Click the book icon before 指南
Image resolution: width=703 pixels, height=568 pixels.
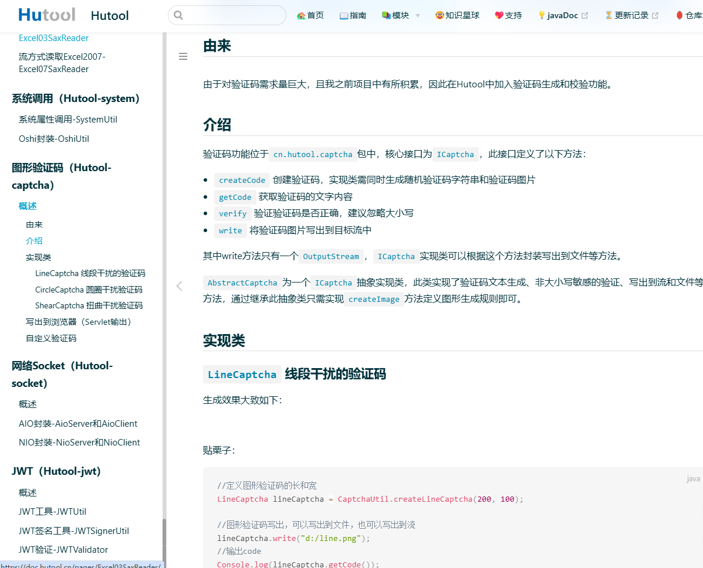[x=344, y=16]
